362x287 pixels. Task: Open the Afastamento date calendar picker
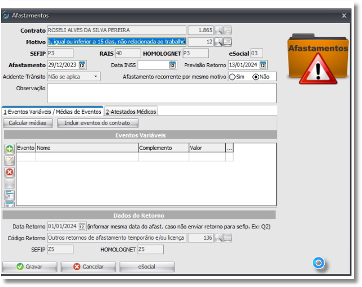[x=82, y=65]
